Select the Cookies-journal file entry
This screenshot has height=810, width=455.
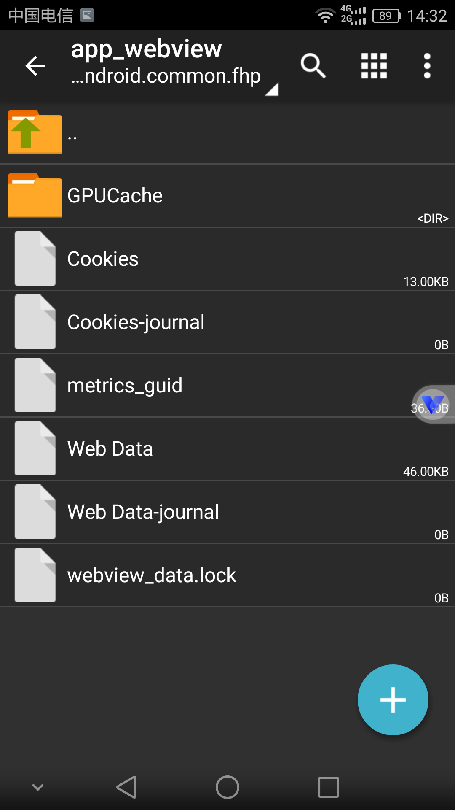(x=227, y=322)
